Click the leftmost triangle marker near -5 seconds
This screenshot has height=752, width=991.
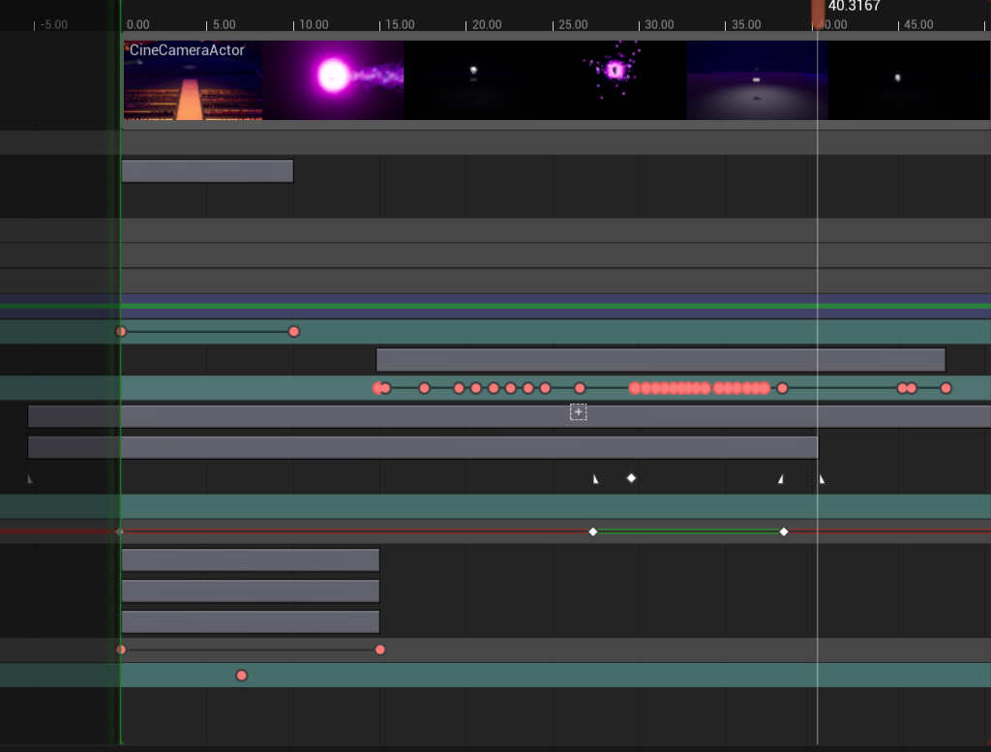[x=29, y=479]
